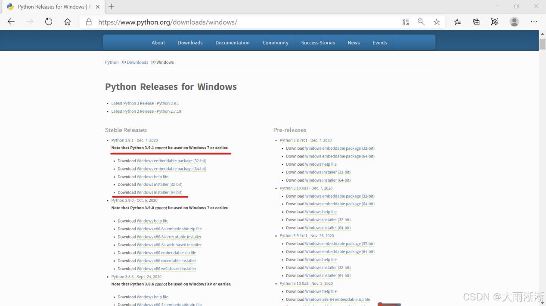Open the Python 3.9.0 - Oct. 5, 2020 release

tap(134, 200)
